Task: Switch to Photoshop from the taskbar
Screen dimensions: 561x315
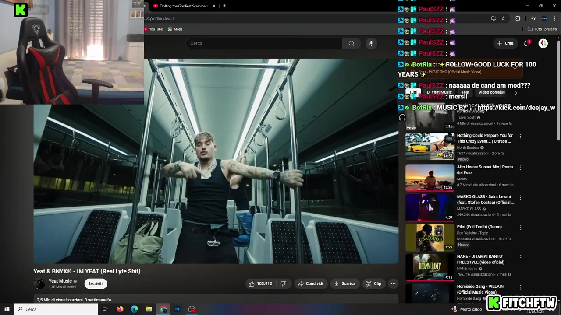Action: point(178,309)
